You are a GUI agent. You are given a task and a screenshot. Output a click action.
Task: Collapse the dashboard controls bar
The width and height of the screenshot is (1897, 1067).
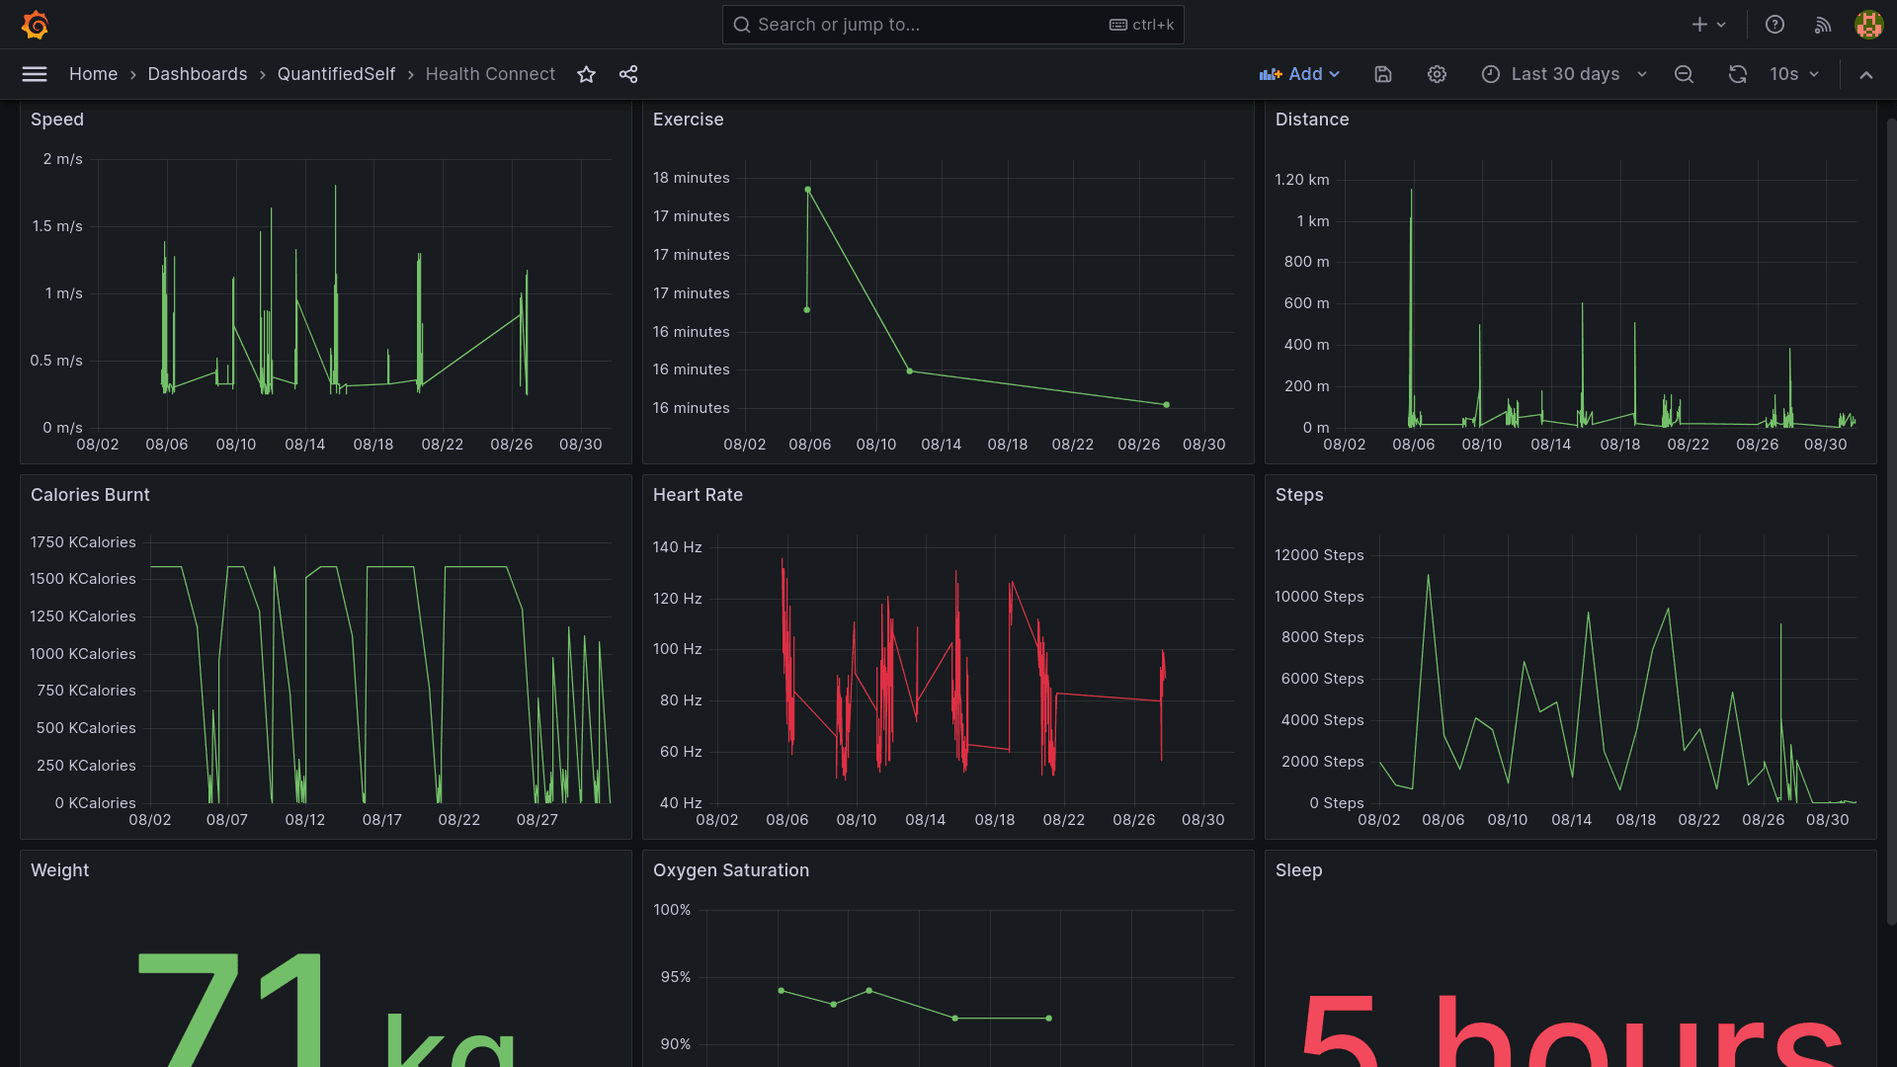(1866, 74)
